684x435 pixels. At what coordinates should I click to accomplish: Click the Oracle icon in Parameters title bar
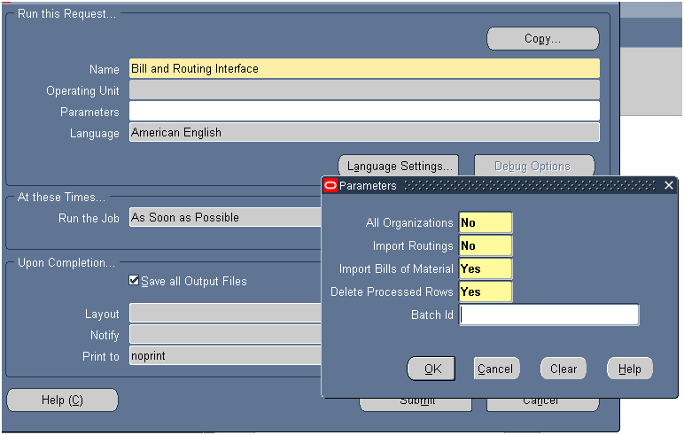coord(330,185)
